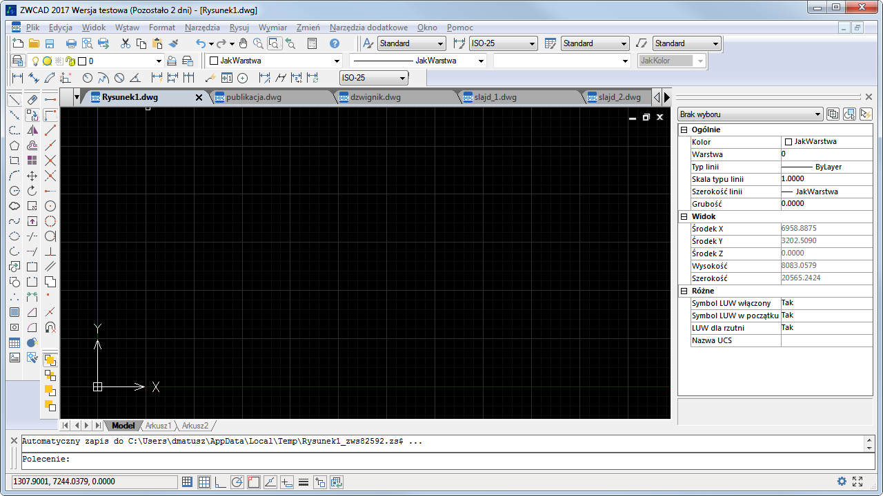This screenshot has width=883, height=496.
Task: Open JakWarstwa color dropdown in toolbar
Action: click(x=275, y=61)
